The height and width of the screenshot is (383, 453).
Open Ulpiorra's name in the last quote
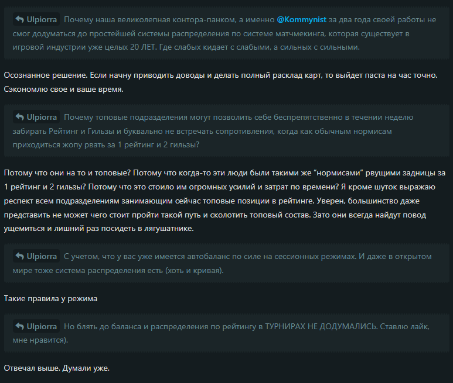[x=42, y=326]
